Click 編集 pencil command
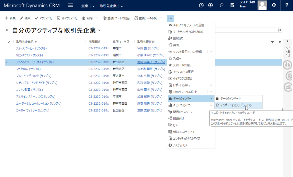 pyautogui.click(x=25, y=18)
